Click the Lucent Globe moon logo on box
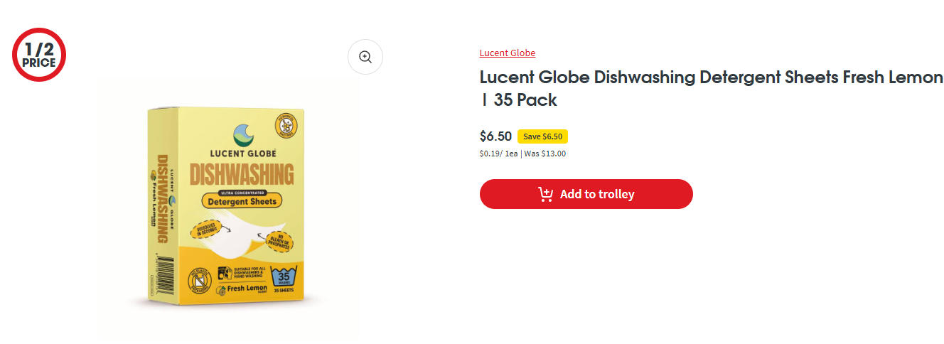This screenshot has width=944, height=344. (242, 134)
